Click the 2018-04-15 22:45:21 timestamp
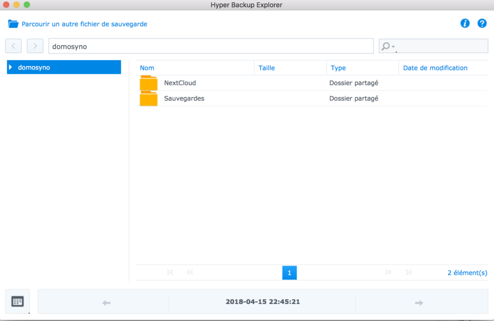Image resolution: width=494 pixels, height=321 pixels. click(x=263, y=302)
